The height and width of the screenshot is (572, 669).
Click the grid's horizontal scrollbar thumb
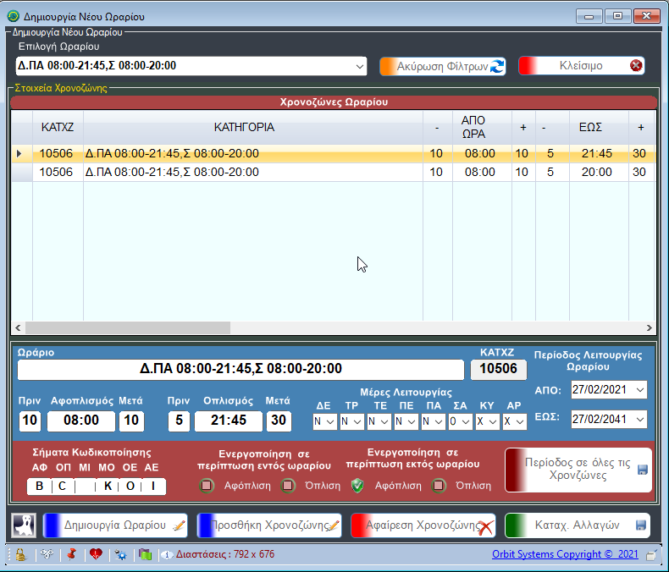coord(127,327)
